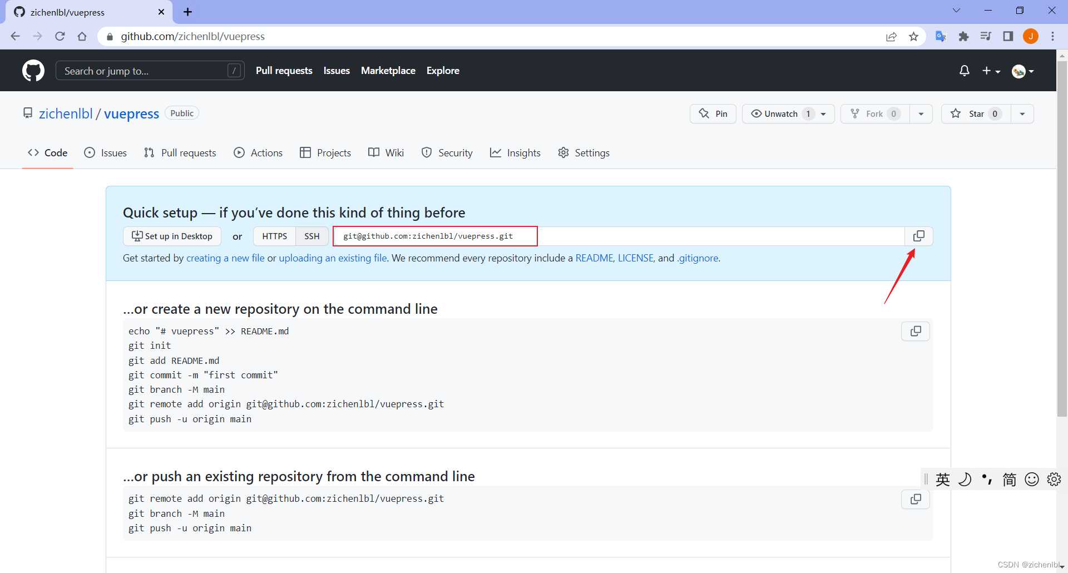1068x573 pixels.
Task: Open the Security tab
Action: point(447,152)
